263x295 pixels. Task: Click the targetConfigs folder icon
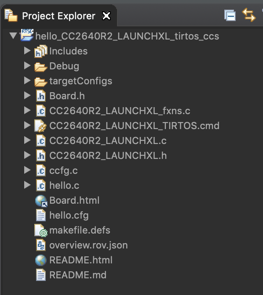point(40,82)
